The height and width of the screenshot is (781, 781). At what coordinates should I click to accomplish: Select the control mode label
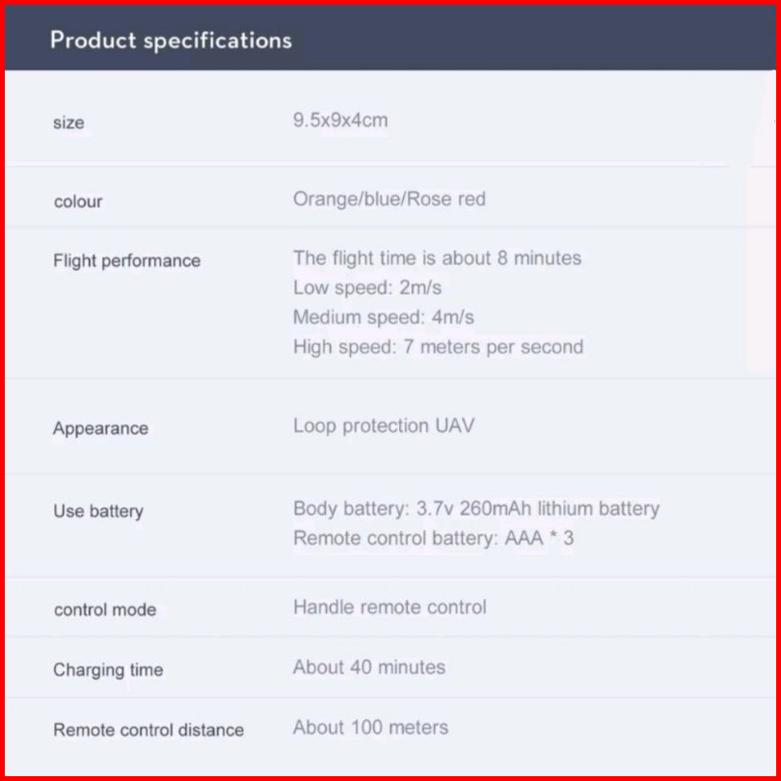(x=104, y=609)
